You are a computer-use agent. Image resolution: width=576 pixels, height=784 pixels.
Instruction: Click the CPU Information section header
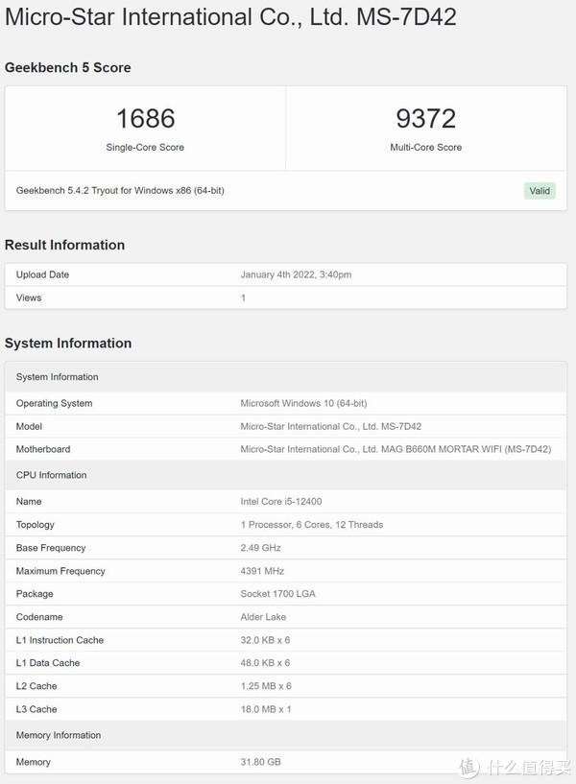[286, 475]
